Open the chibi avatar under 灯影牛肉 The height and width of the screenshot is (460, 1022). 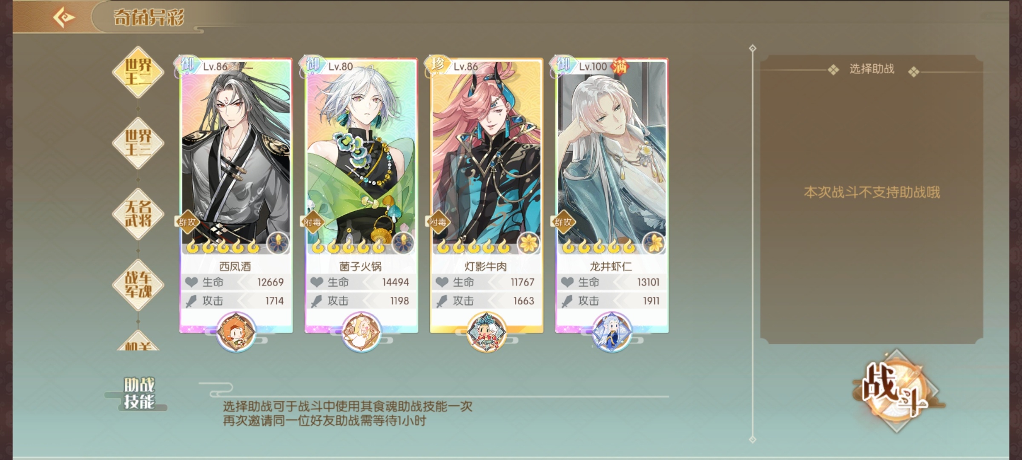pyautogui.click(x=486, y=332)
